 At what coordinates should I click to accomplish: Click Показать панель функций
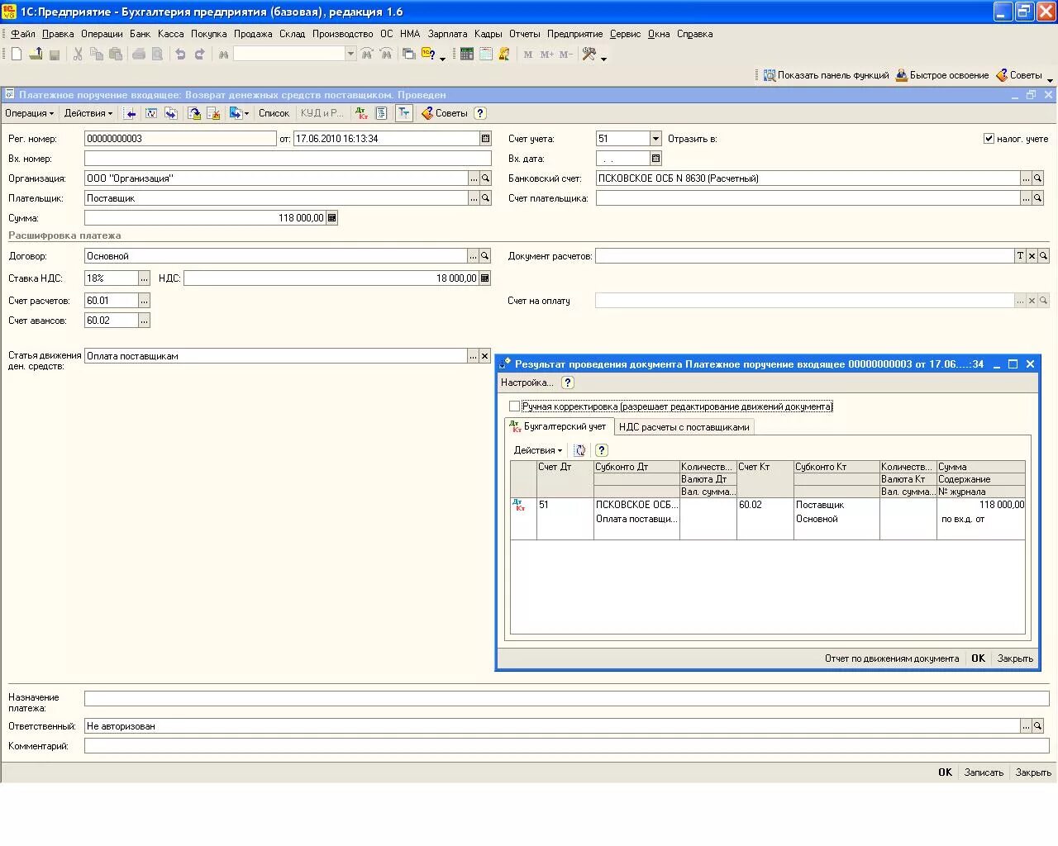tap(826, 75)
